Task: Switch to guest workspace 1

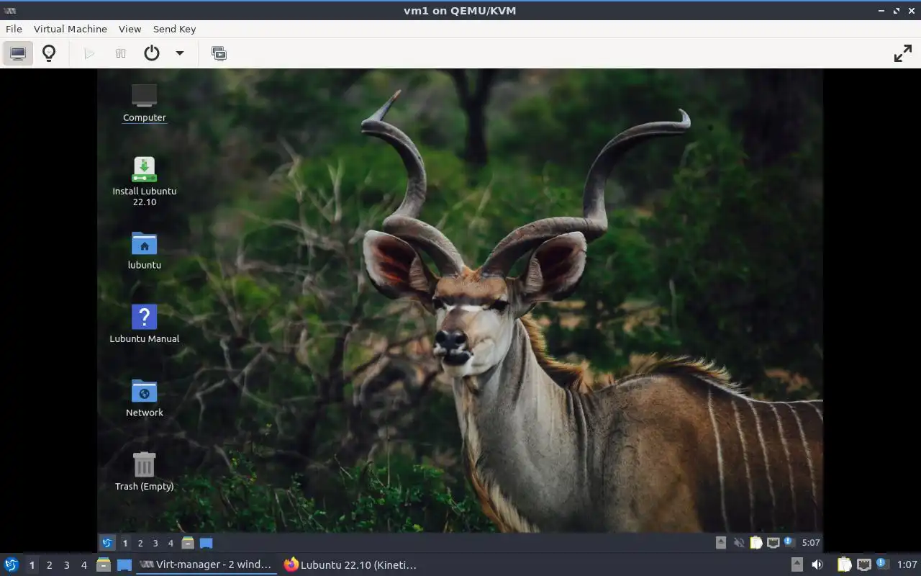Action: pyautogui.click(x=125, y=543)
